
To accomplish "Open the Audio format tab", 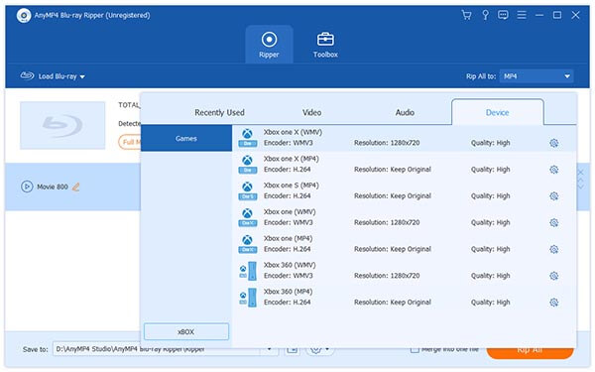I will [x=405, y=112].
